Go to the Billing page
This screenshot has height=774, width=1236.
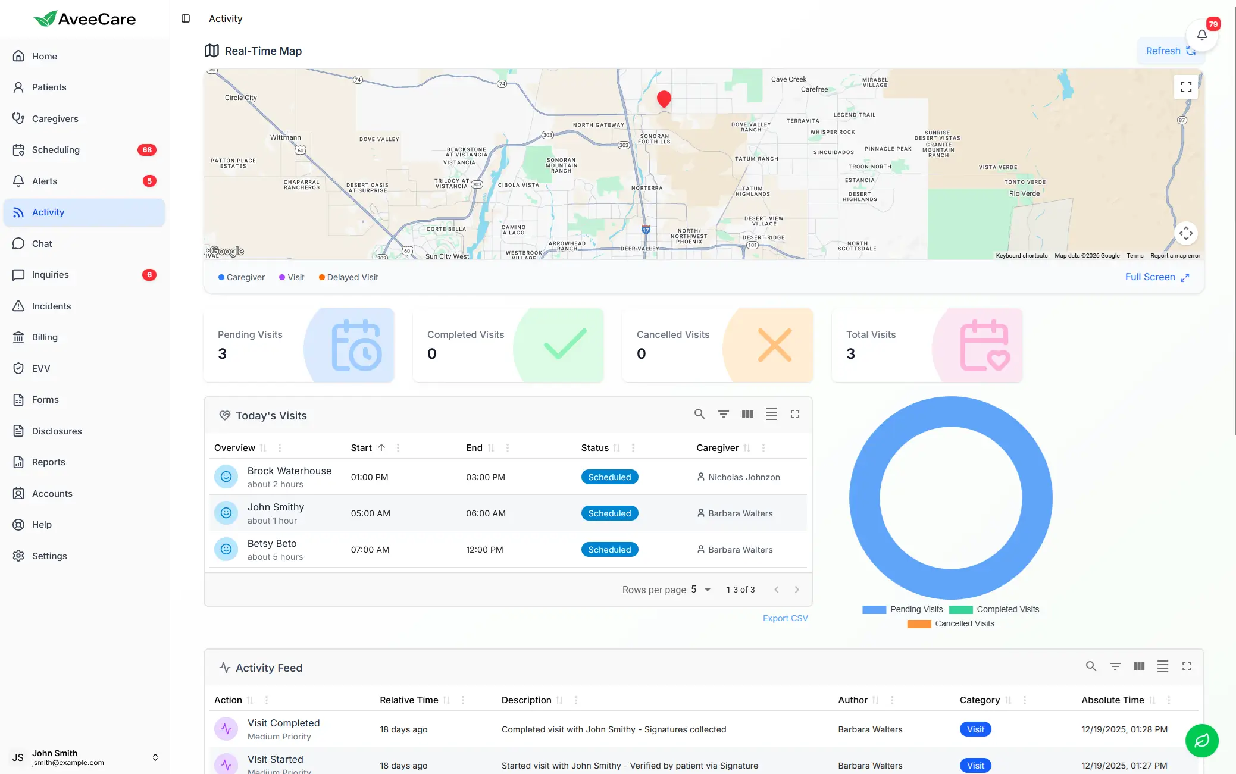(x=44, y=337)
